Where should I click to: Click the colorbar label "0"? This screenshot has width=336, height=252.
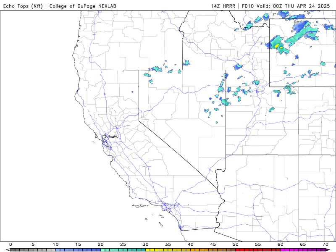10,244
